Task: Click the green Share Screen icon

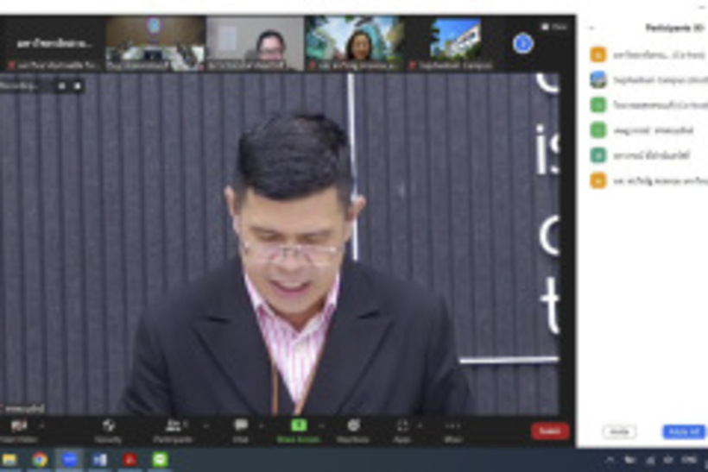Action: 299,425
